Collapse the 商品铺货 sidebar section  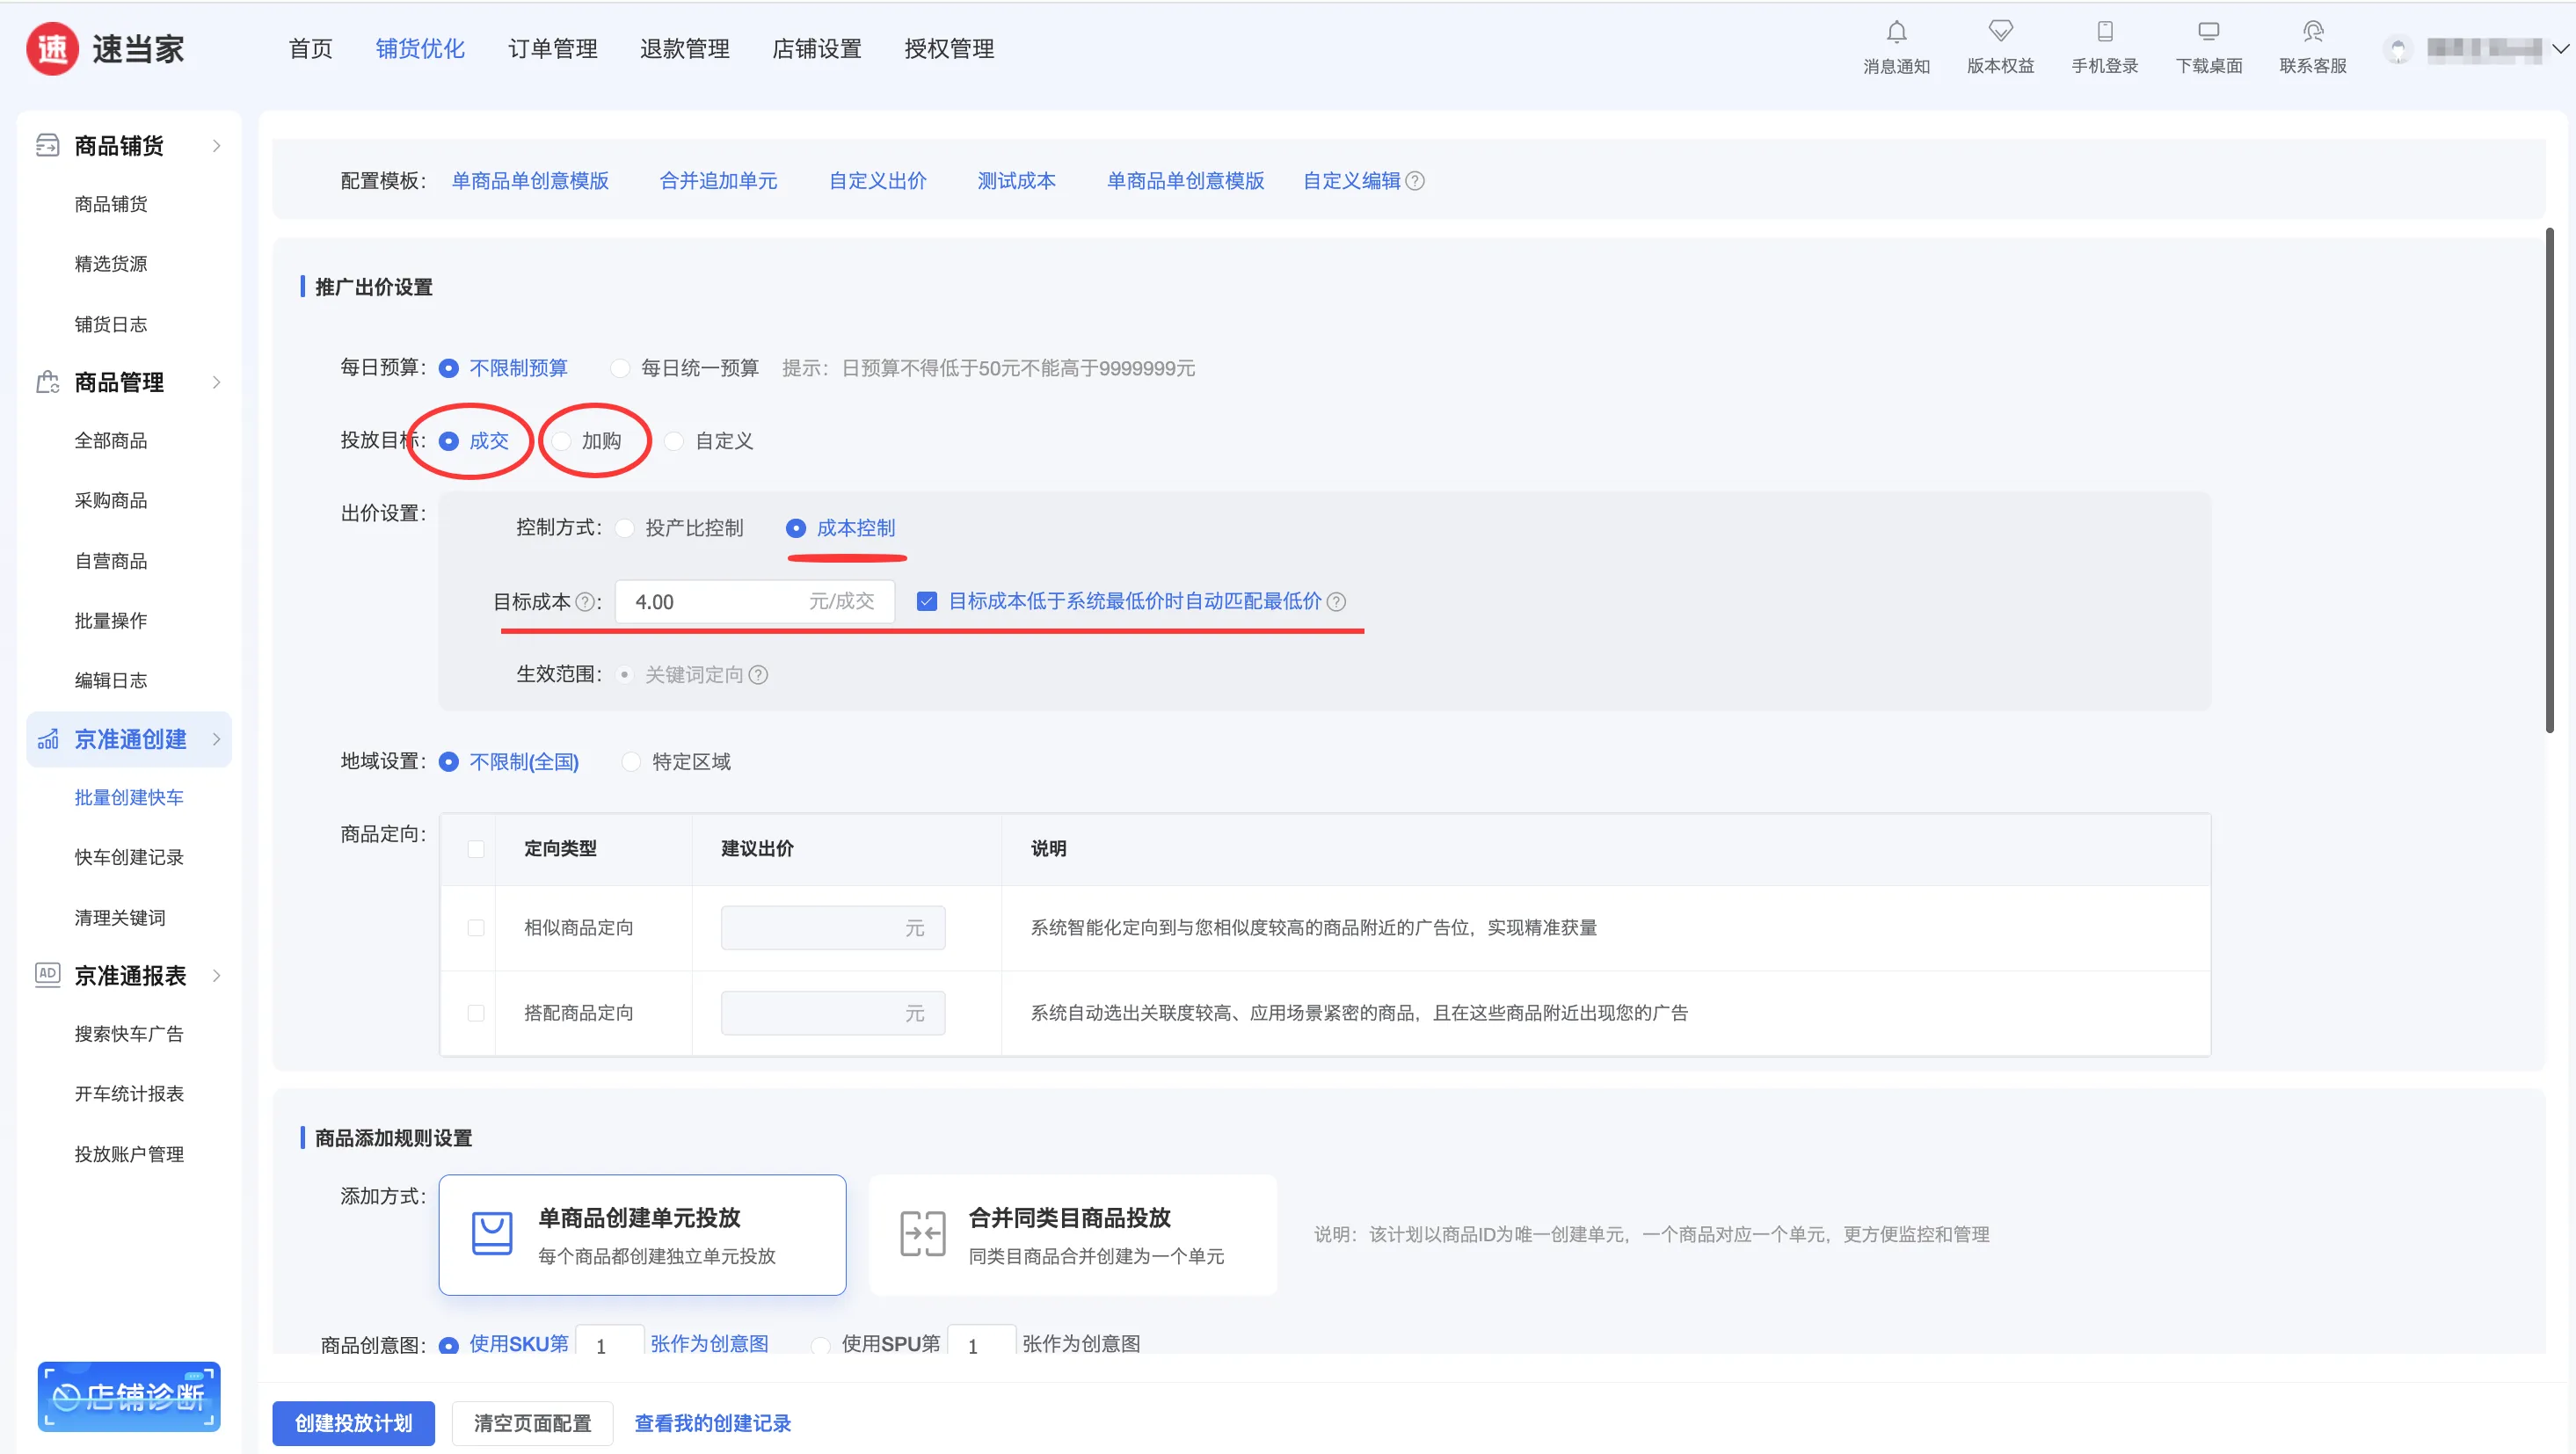tap(217, 146)
